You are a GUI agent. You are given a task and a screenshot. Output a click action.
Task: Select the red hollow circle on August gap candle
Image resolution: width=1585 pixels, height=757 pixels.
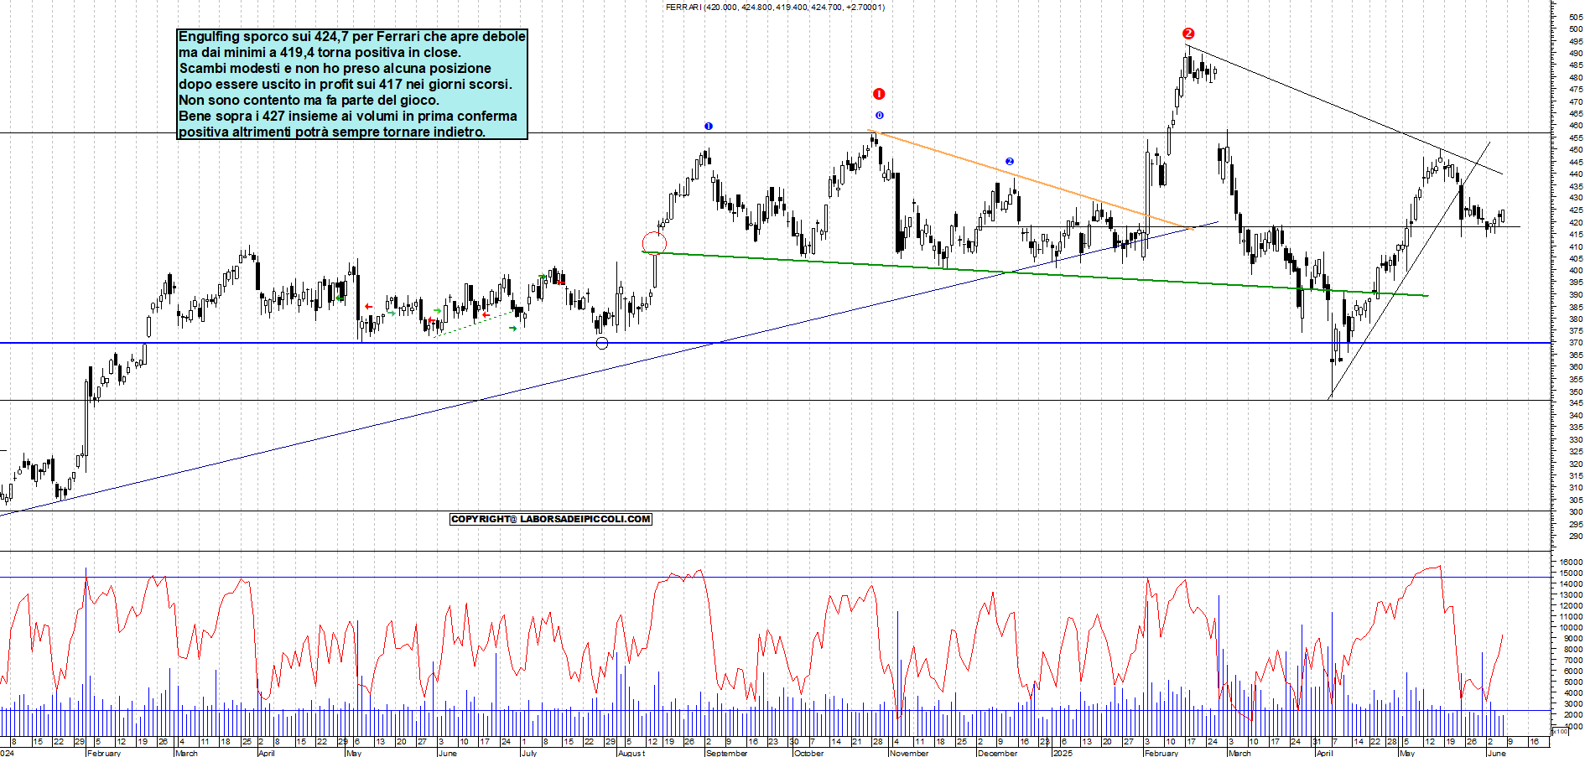click(654, 243)
